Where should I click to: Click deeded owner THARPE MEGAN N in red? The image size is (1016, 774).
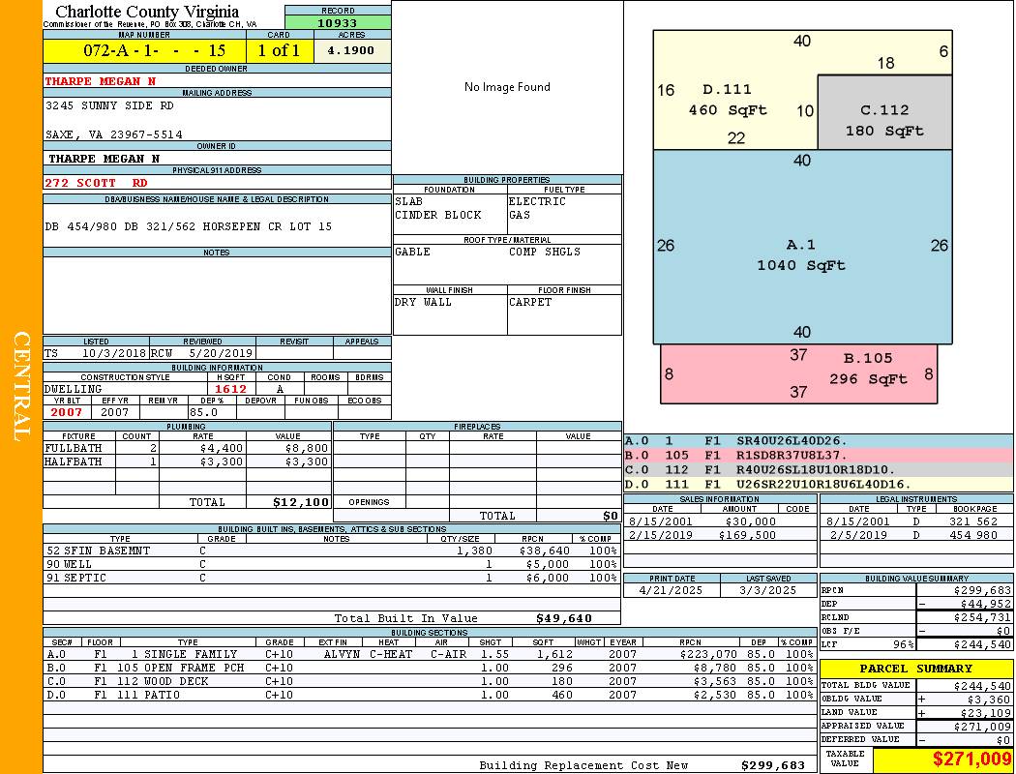click(x=101, y=81)
